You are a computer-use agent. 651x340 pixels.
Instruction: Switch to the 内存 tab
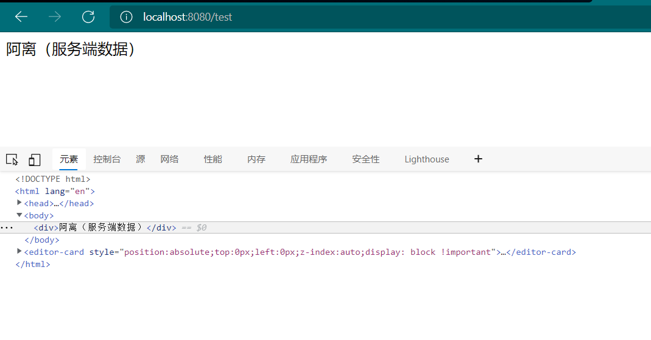click(256, 159)
